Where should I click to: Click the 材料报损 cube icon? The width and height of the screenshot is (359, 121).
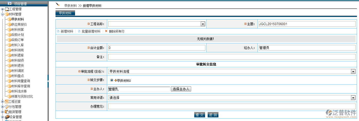point(10,60)
